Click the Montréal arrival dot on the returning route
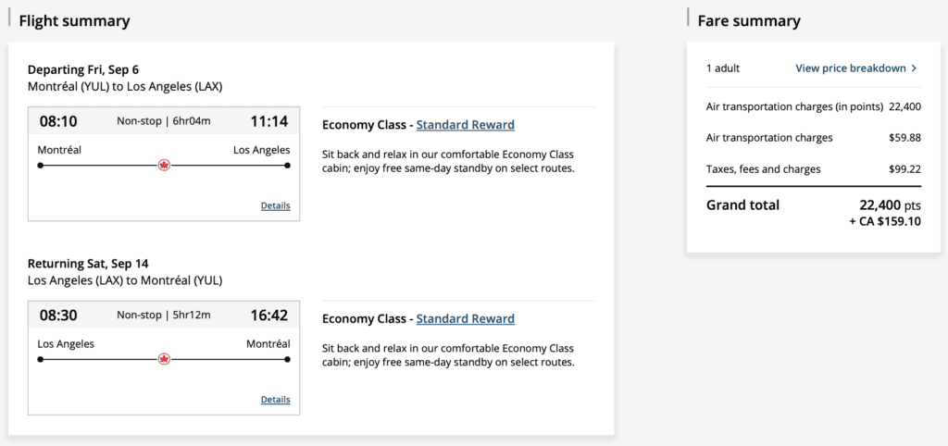Image resolution: width=948 pixels, height=446 pixels. tap(288, 359)
